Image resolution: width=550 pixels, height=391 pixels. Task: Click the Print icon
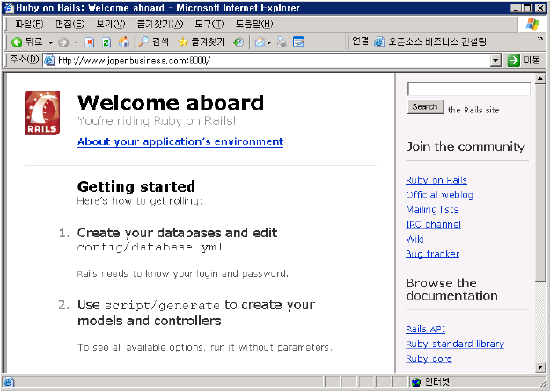282,42
